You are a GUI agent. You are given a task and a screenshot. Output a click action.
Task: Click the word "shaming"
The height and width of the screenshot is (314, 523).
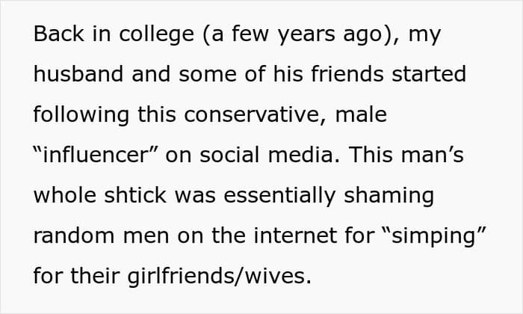coord(389,196)
